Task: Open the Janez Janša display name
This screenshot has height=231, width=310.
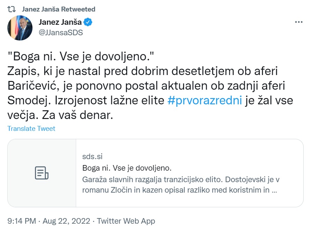Action: pos(60,22)
